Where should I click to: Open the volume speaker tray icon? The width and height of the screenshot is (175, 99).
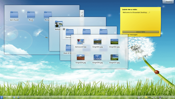coord(153,97)
